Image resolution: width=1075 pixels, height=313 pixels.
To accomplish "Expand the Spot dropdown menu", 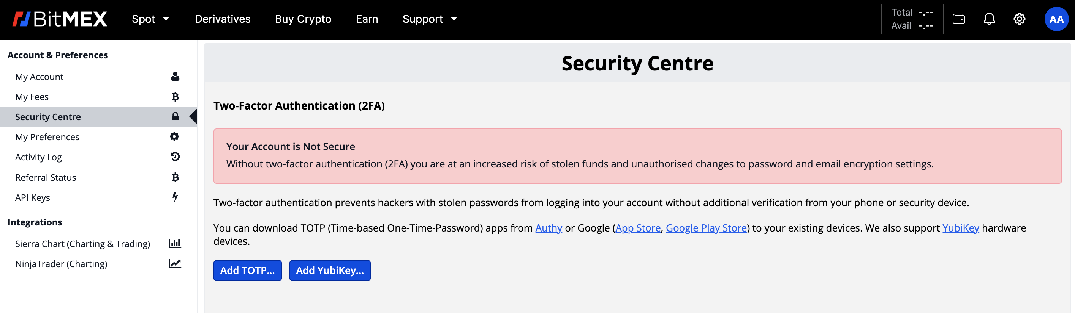I will (x=150, y=19).
